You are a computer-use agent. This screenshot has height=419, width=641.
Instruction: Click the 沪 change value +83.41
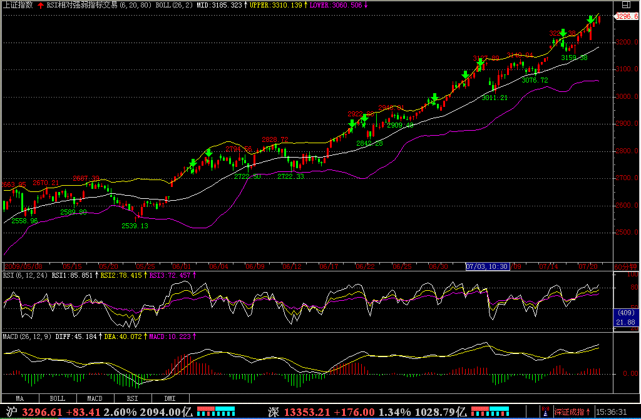[x=83, y=411]
